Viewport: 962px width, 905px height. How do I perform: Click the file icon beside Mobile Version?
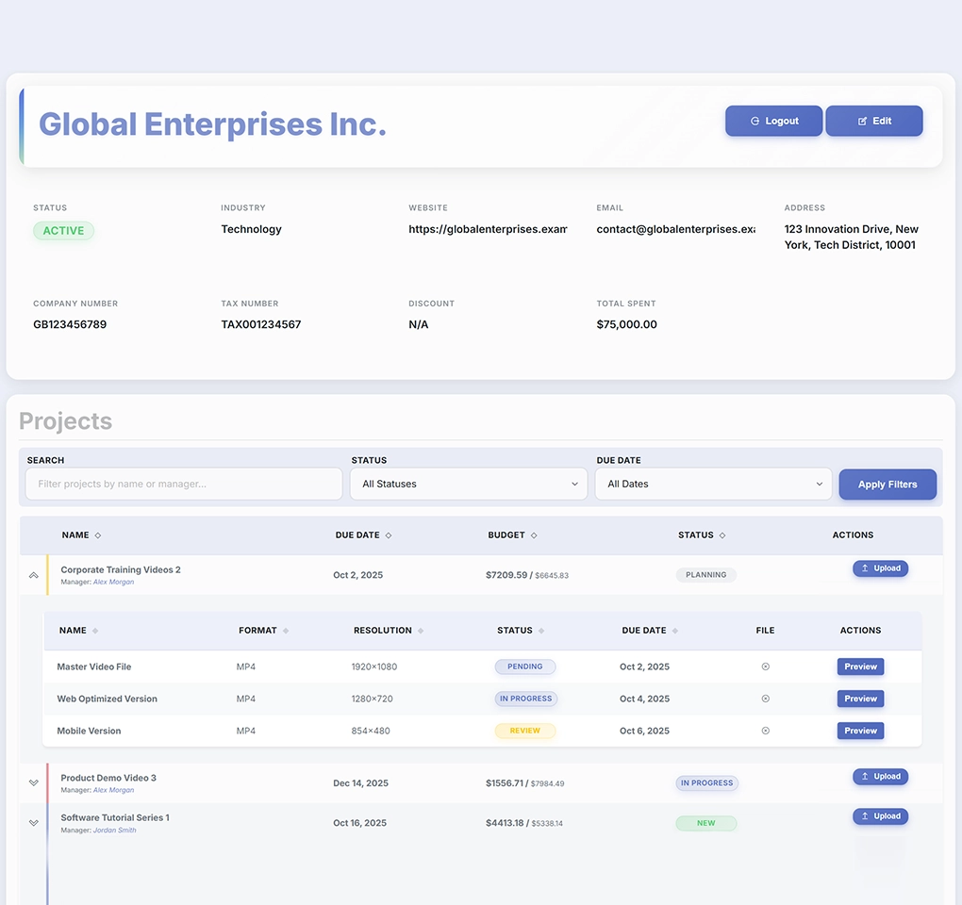click(x=765, y=731)
